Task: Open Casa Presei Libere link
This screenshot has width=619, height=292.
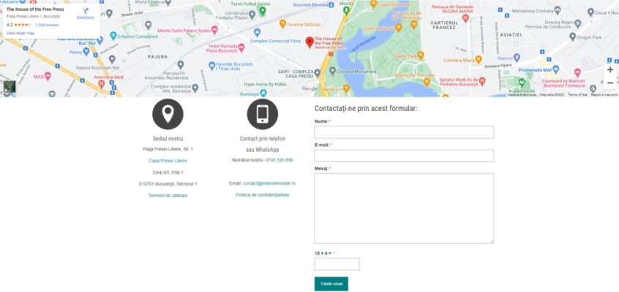Action: [x=168, y=161]
